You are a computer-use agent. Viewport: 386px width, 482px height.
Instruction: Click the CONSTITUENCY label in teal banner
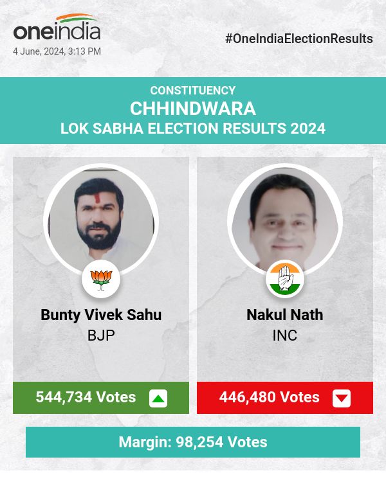[193, 91]
